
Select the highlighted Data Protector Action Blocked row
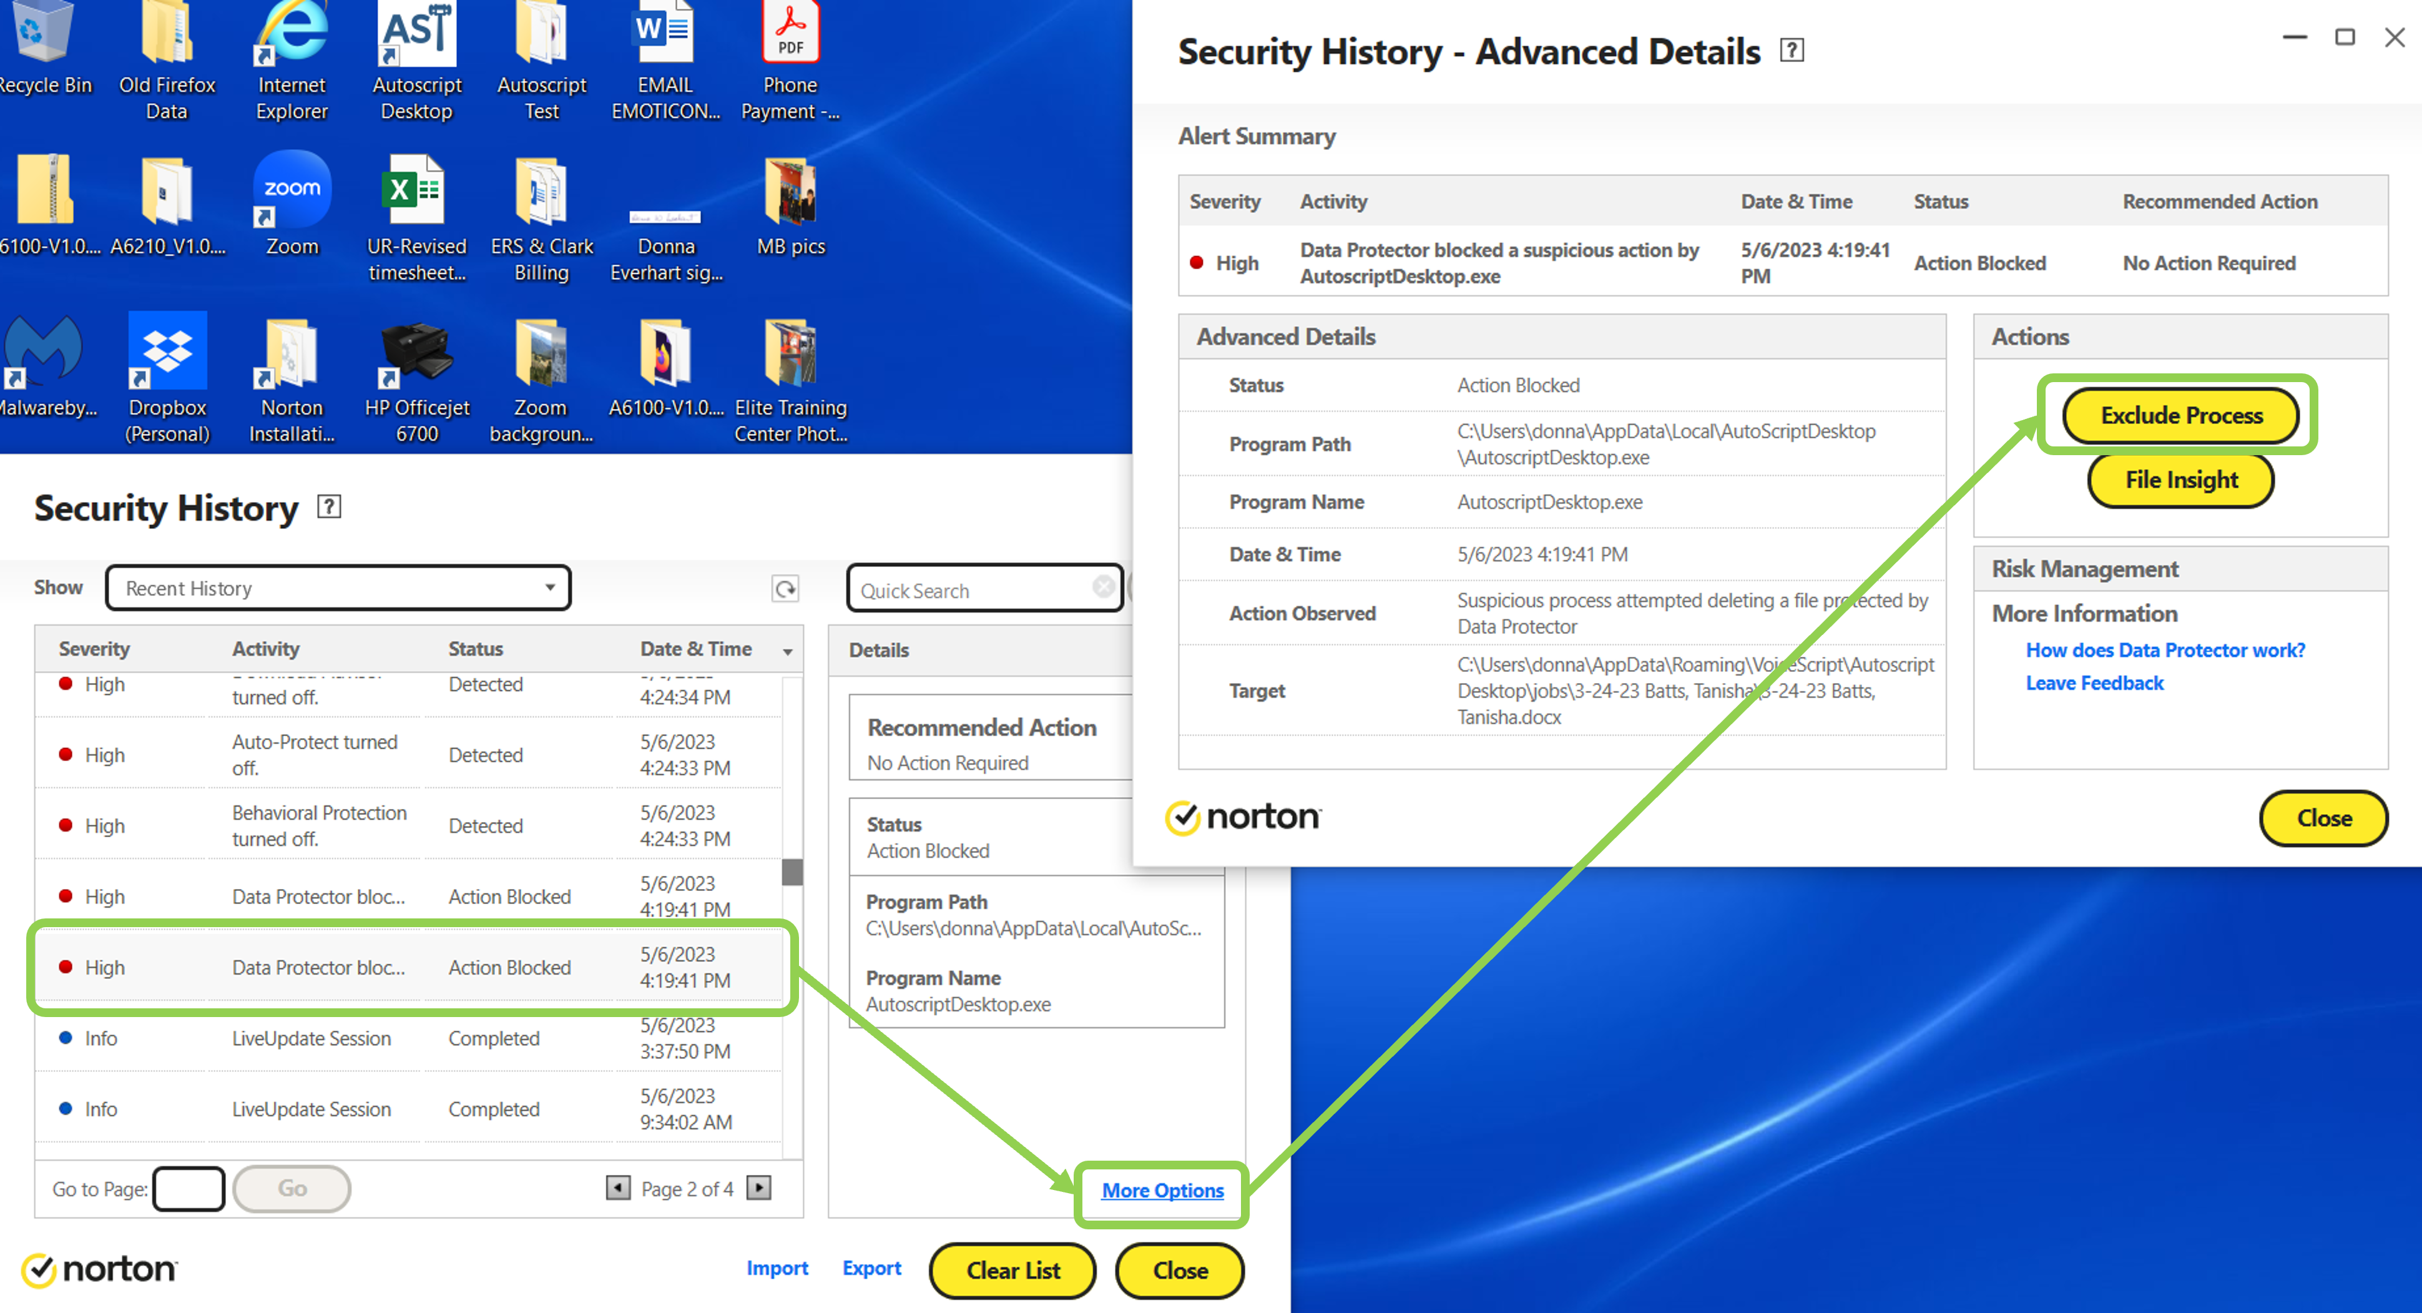click(x=409, y=967)
